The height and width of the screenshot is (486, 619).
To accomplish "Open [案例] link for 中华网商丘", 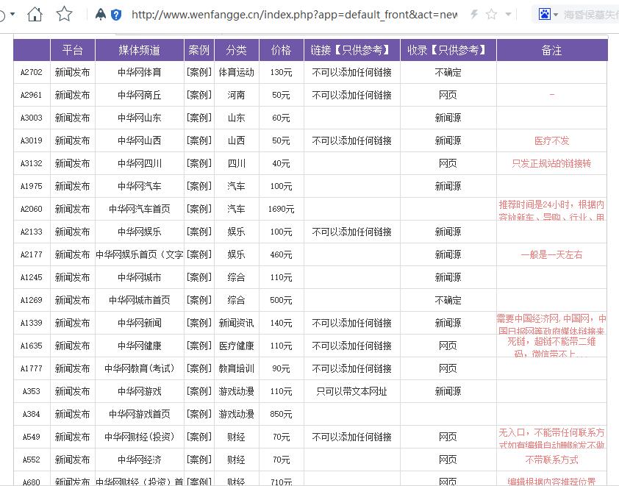I will coord(199,95).
